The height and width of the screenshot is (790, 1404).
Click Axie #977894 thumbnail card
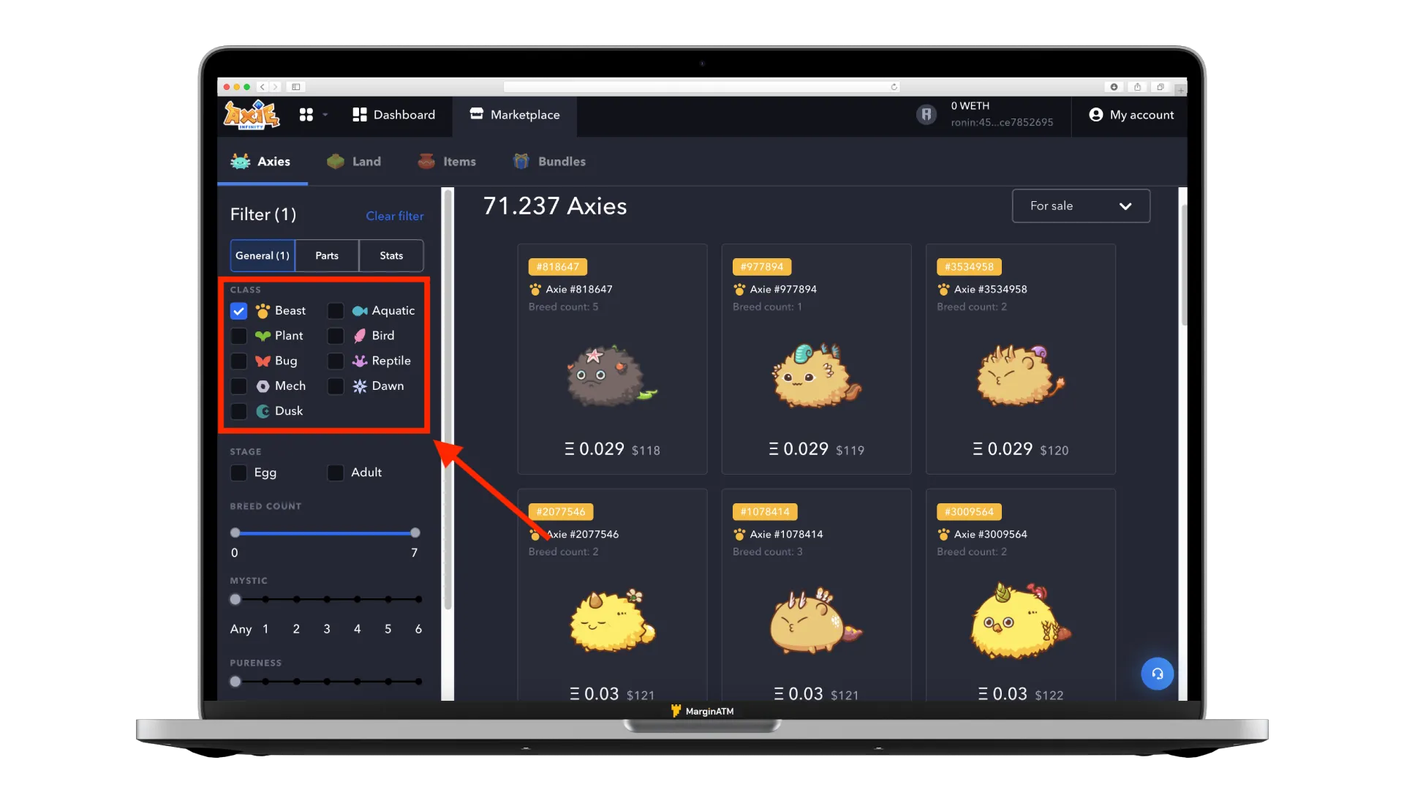816,358
